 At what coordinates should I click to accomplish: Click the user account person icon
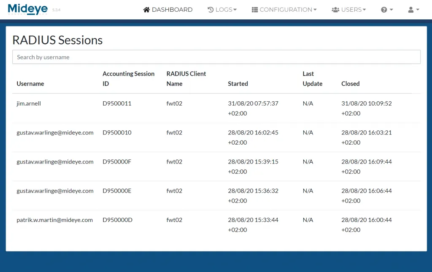click(x=411, y=9)
